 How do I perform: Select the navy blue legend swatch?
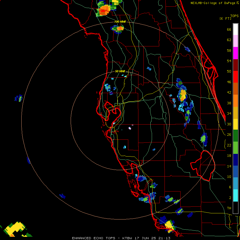coord(235,160)
